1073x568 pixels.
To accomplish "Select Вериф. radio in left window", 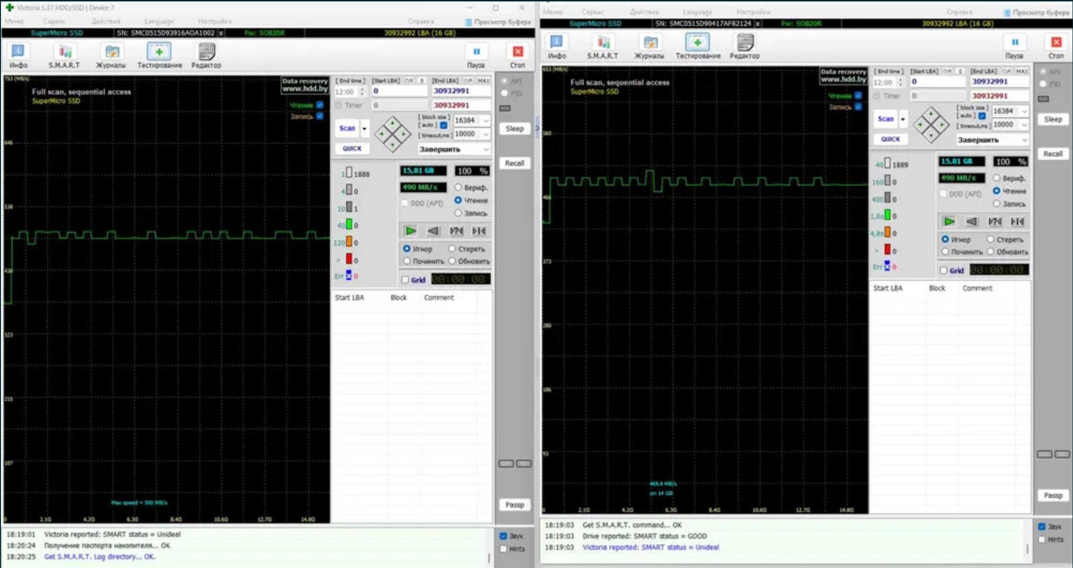I will pyautogui.click(x=458, y=187).
